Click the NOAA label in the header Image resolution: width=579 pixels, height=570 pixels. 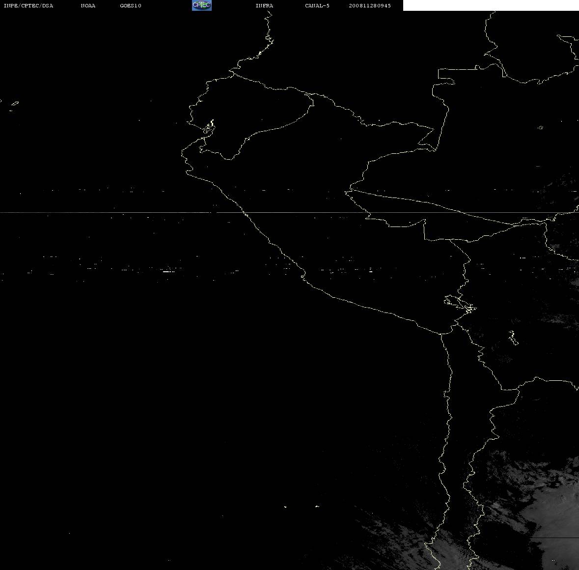[88, 5]
